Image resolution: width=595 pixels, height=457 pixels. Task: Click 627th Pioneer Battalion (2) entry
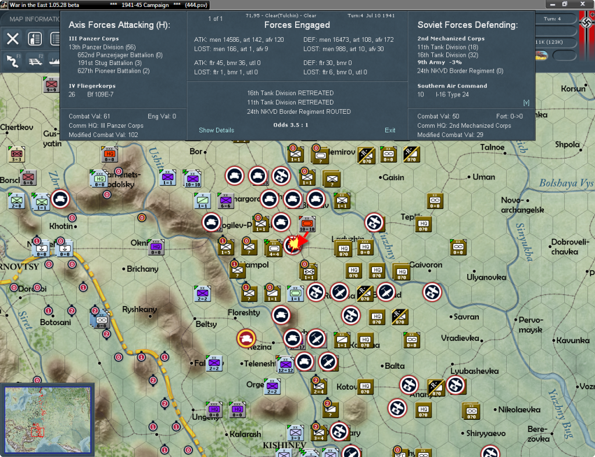pyautogui.click(x=113, y=71)
